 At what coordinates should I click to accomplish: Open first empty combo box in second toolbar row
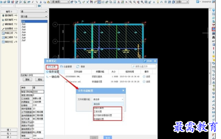8,6
